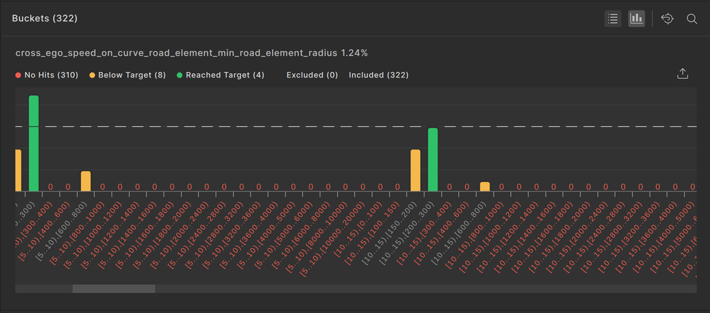This screenshot has width=710, height=313.
Task: Toggle the No Hits (310) legend filter
Action: (46, 75)
